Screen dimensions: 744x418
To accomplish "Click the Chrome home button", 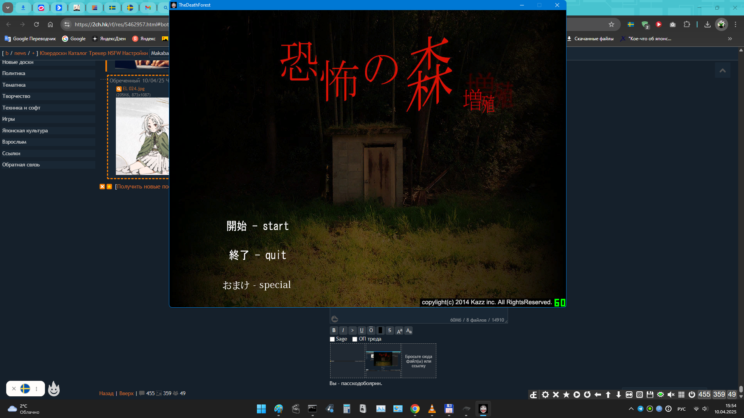I will click(x=50, y=24).
